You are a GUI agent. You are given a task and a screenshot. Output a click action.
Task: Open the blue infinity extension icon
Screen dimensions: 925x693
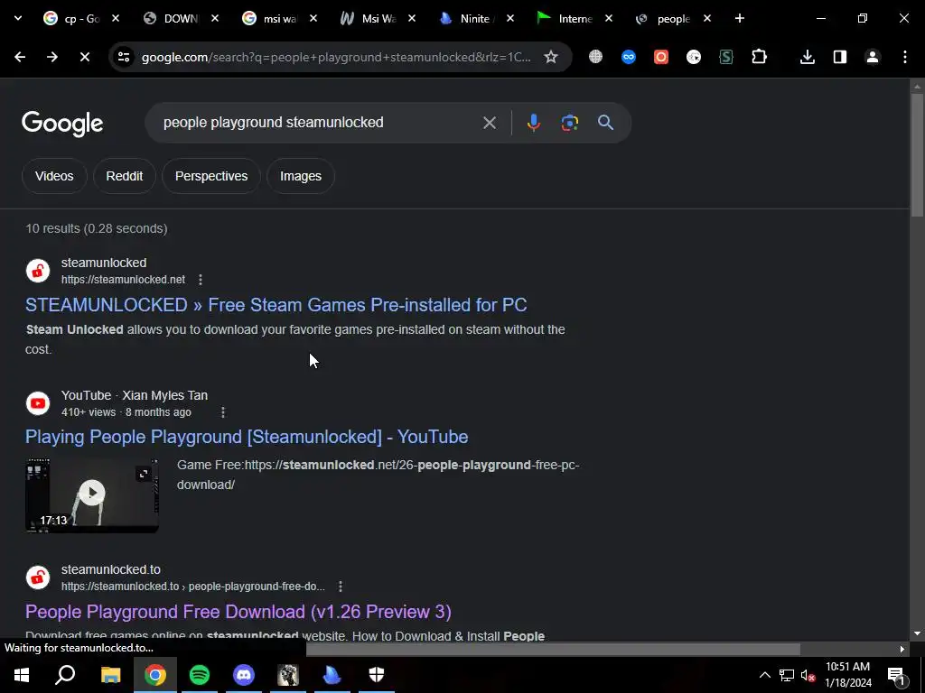coord(629,57)
